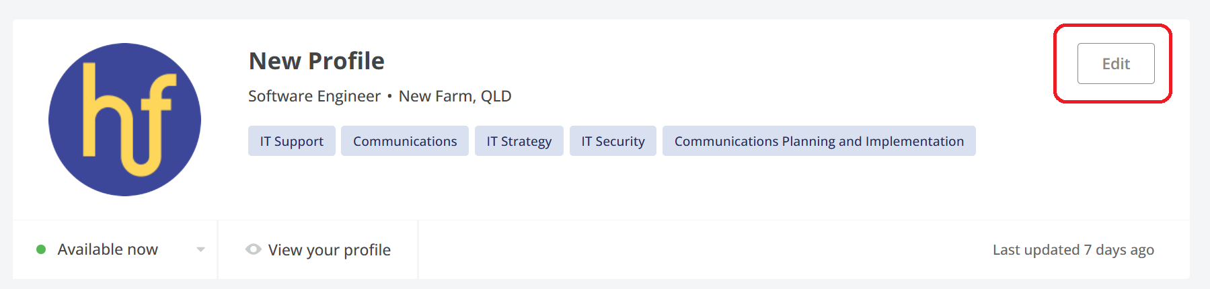The height and width of the screenshot is (289, 1210).
Task: Click the Last updated 7 days ago text
Action: pos(1073,250)
